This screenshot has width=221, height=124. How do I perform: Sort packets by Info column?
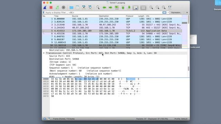point(163,16)
